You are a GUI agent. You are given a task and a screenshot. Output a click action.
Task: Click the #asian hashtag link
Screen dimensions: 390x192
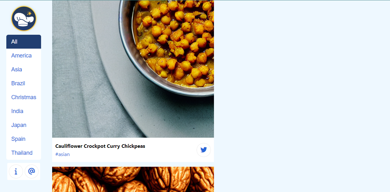pos(63,154)
